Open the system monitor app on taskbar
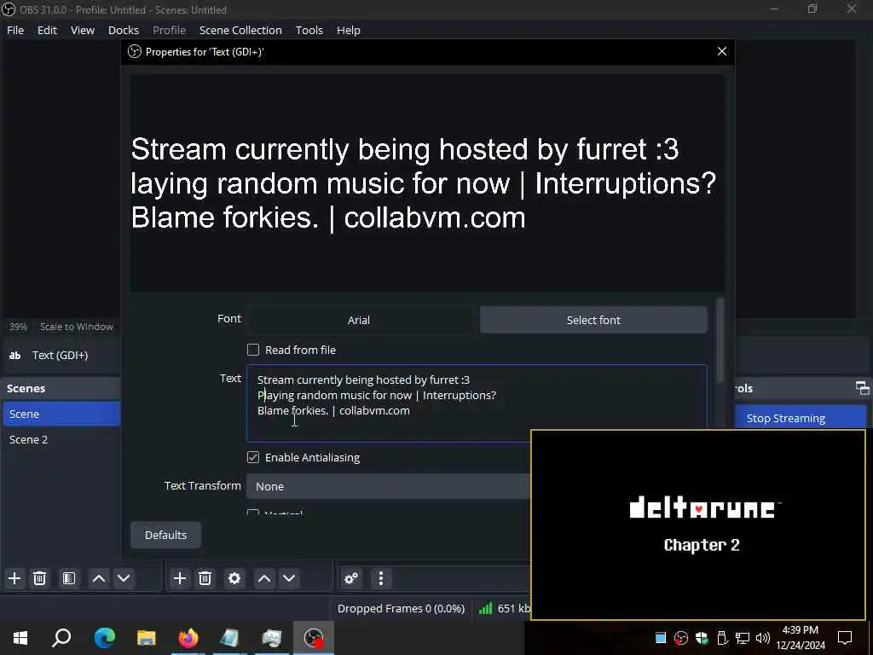 (x=272, y=638)
